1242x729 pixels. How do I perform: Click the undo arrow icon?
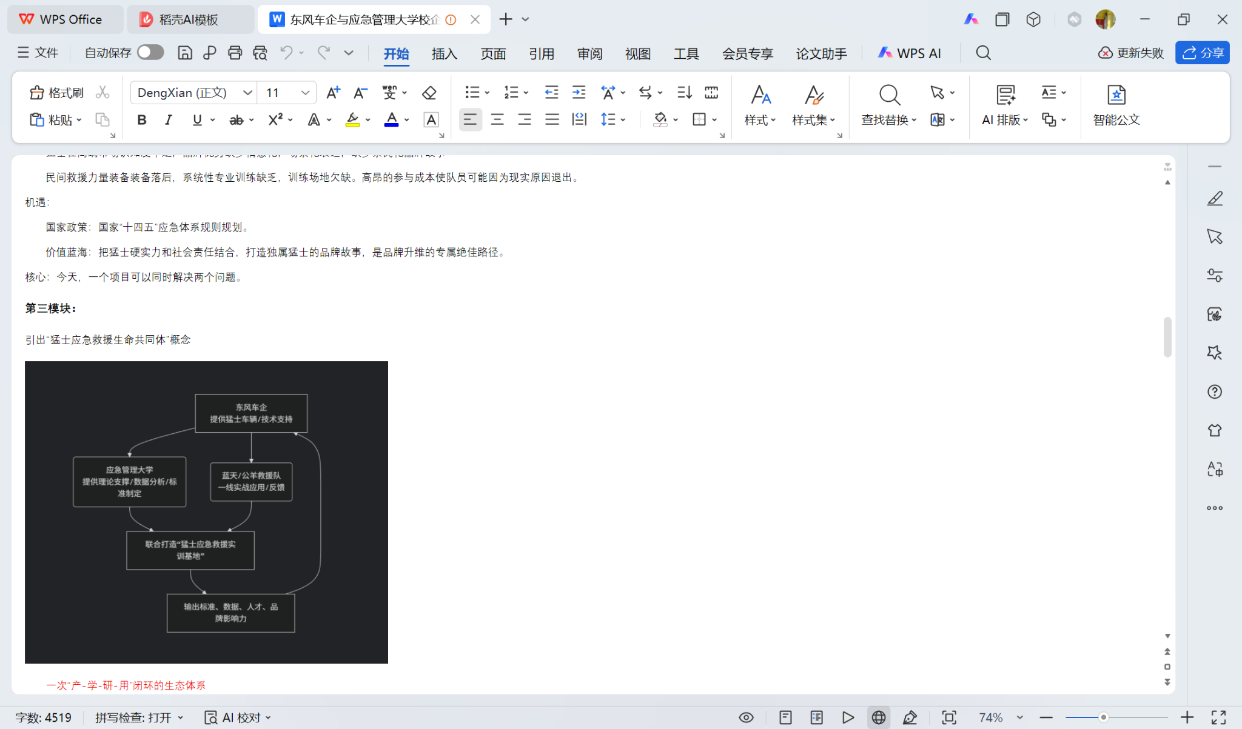(x=286, y=53)
